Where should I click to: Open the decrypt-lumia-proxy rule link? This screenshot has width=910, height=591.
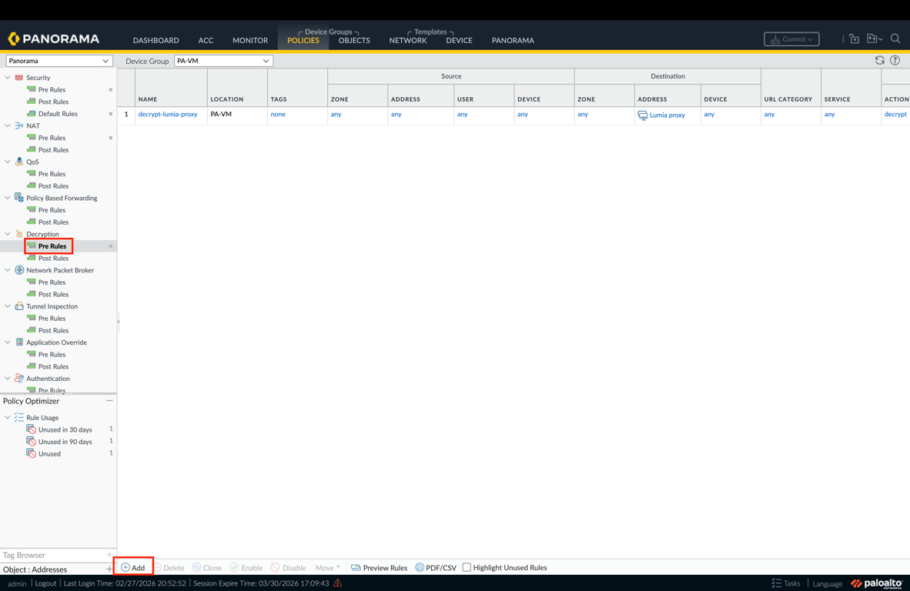[168, 114]
